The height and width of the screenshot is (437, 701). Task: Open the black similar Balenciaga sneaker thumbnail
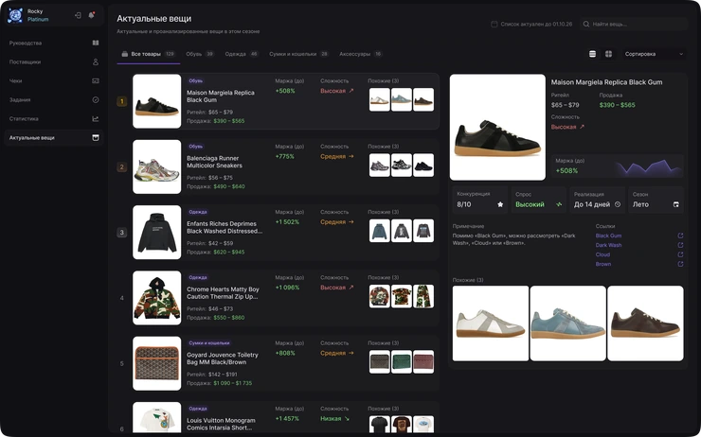pyautogui.click(x=423, y=166)
